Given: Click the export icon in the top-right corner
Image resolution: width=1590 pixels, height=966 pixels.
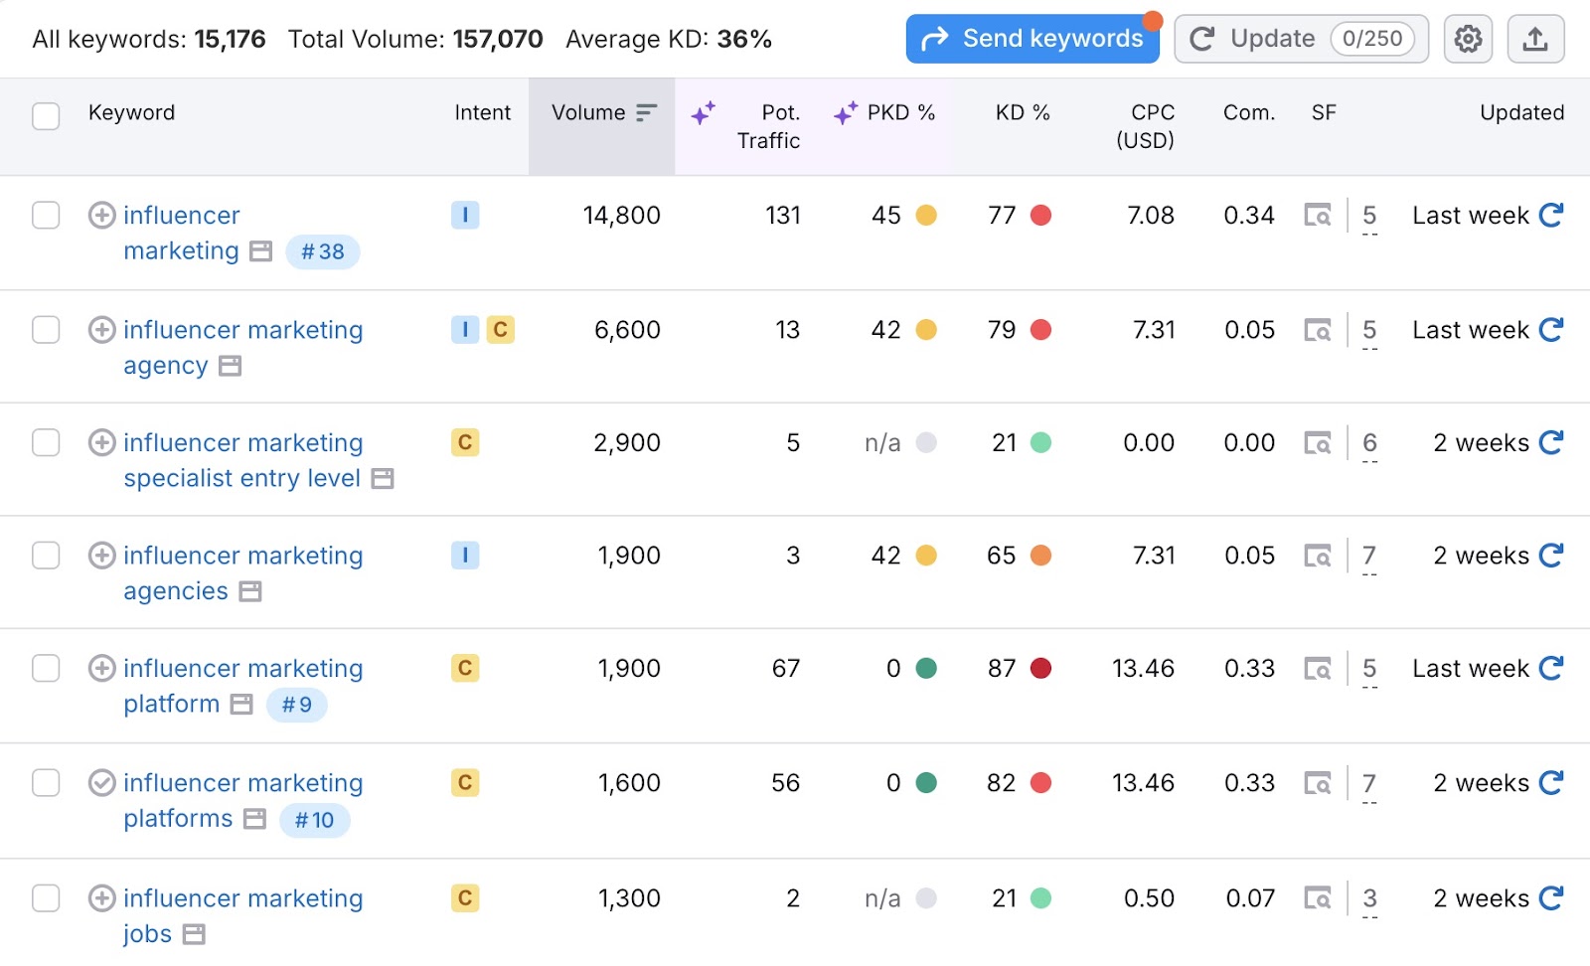Looking at the screenshot, I should 1535,39.
